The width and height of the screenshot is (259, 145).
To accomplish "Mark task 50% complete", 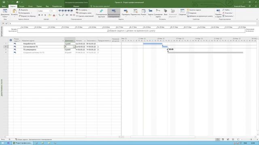I will coord(66,11).
